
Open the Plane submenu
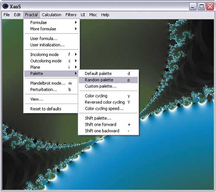click(x=51, y=67)
